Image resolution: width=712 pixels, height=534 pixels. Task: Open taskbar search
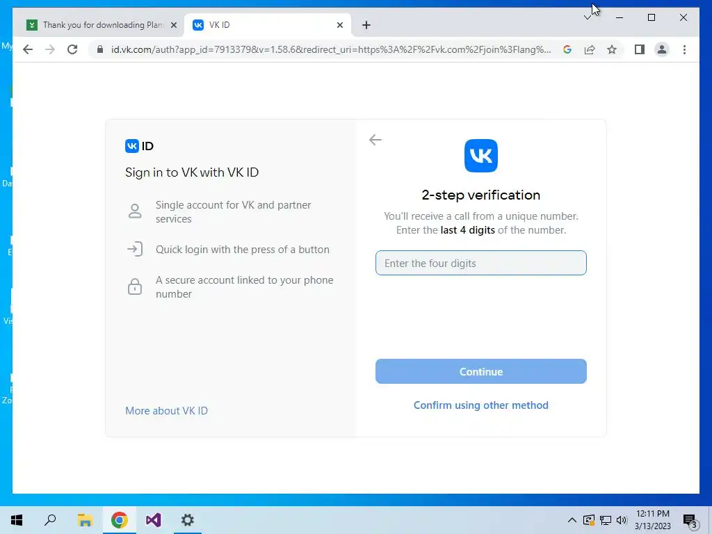[50, 520]
